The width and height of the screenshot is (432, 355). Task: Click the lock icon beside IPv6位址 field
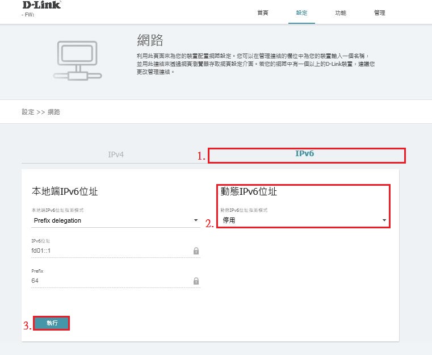tap(196, 250)
